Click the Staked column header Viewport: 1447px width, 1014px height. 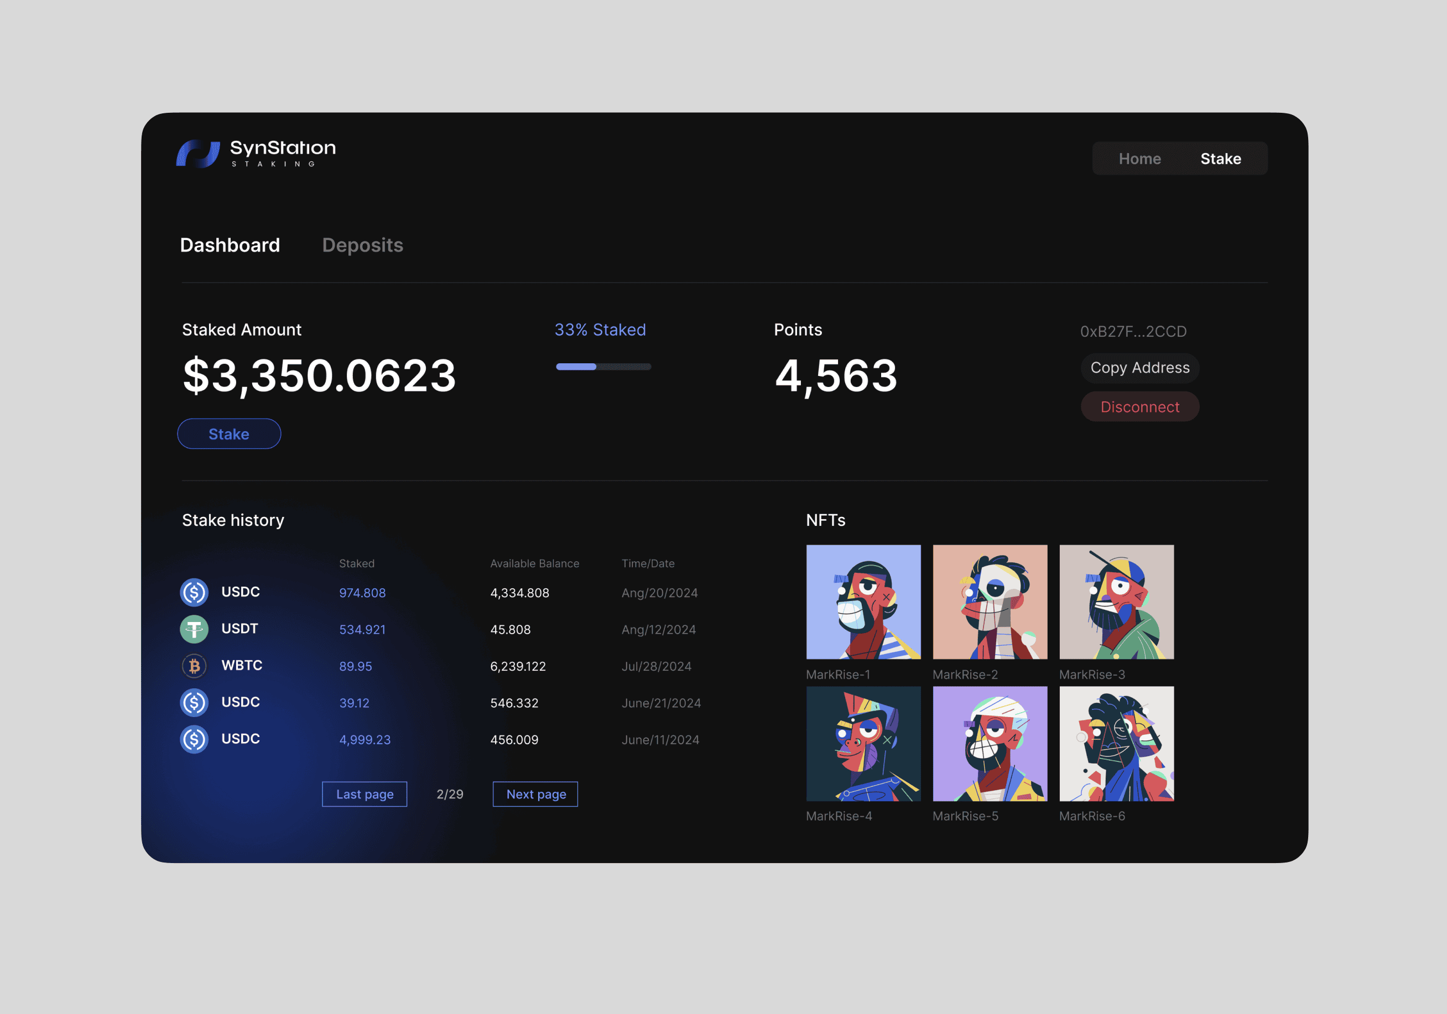(357, 563)
